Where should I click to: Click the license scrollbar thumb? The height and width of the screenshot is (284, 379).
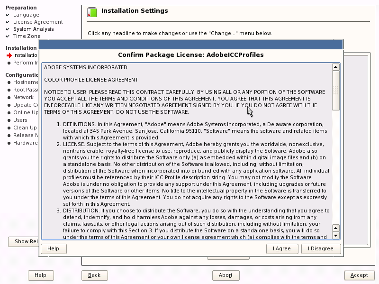[x=336, y=91]
